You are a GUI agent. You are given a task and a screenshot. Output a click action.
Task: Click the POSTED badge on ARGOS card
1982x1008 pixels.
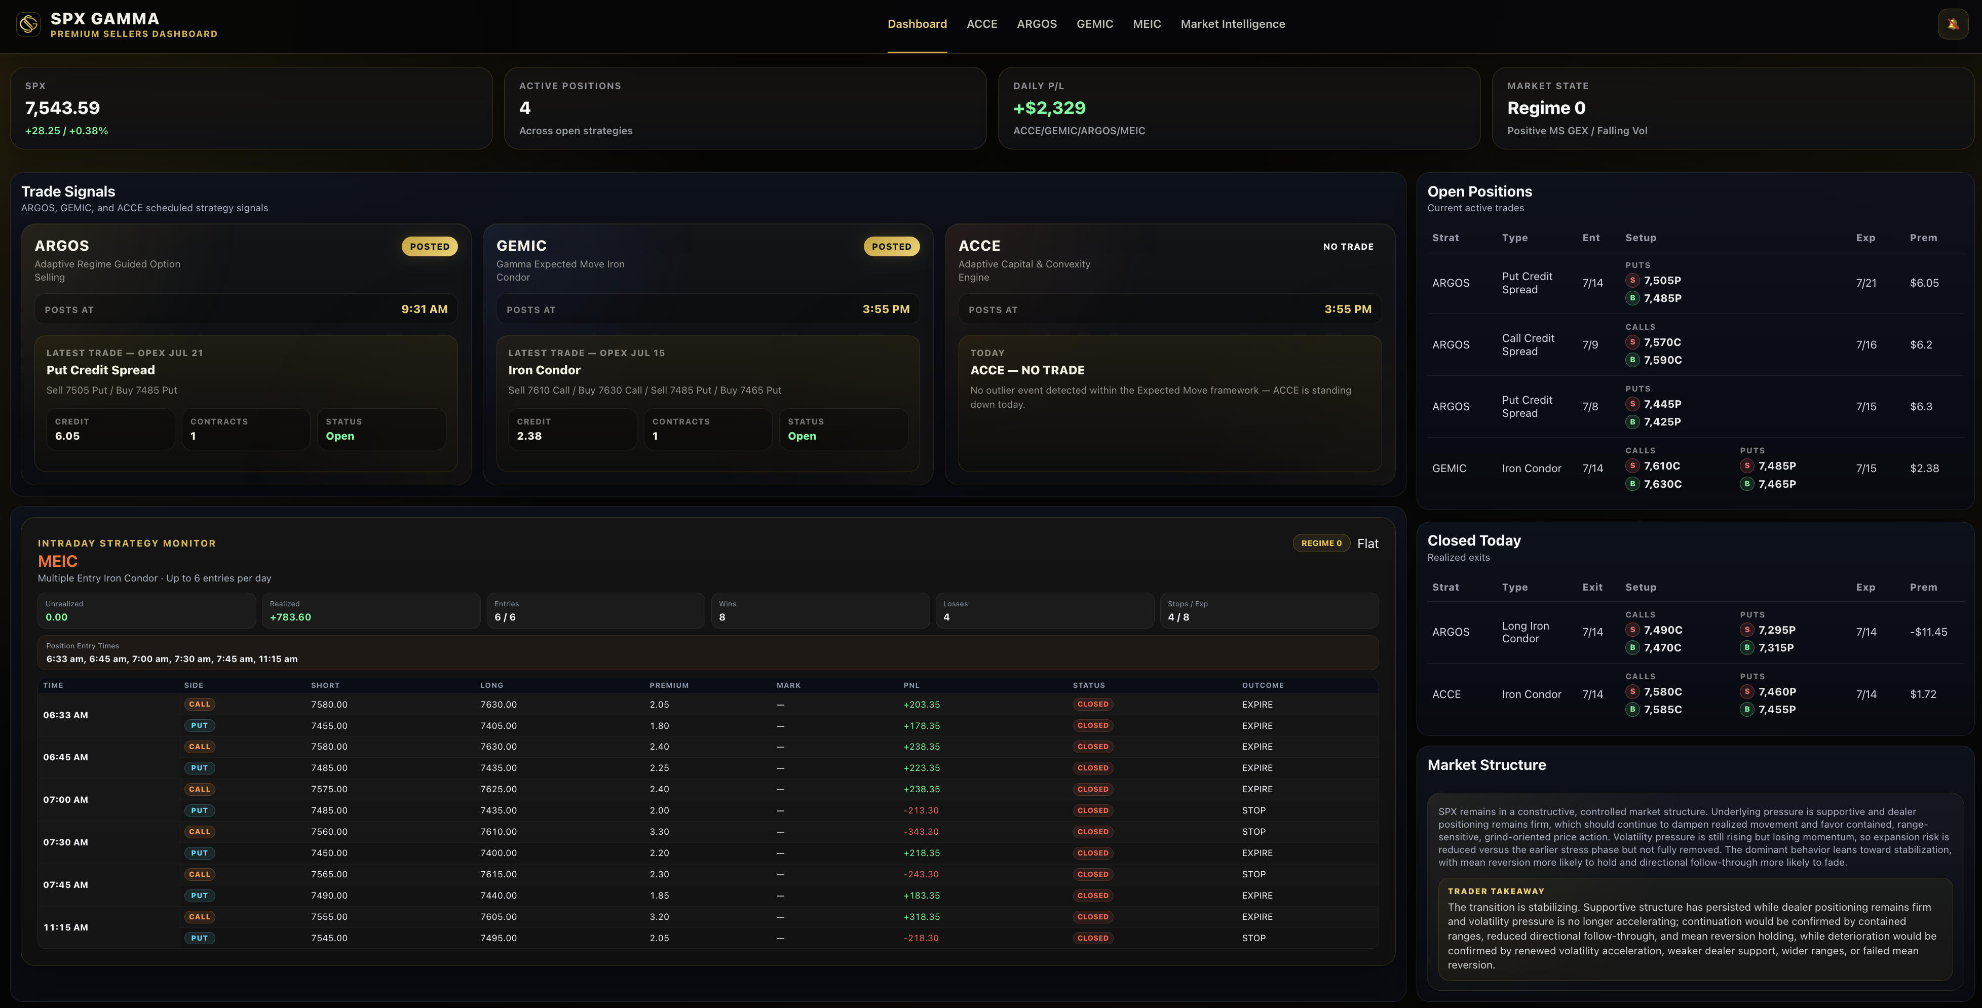point(429,246)
